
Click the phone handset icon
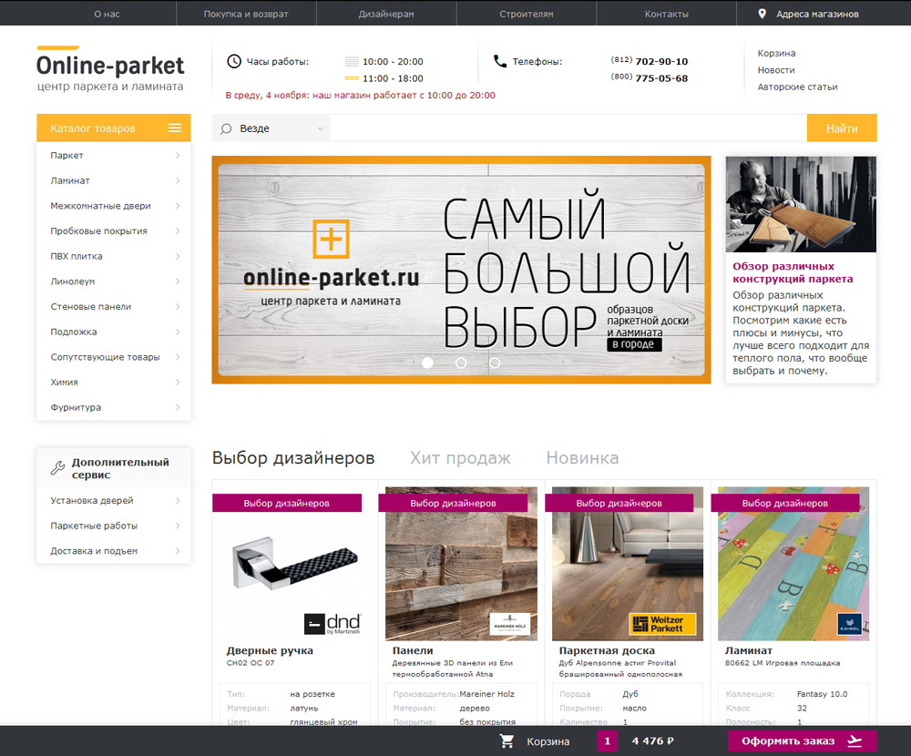coord(499,62)
